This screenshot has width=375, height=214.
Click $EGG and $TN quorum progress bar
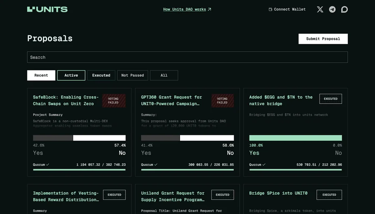pos(295,170)
